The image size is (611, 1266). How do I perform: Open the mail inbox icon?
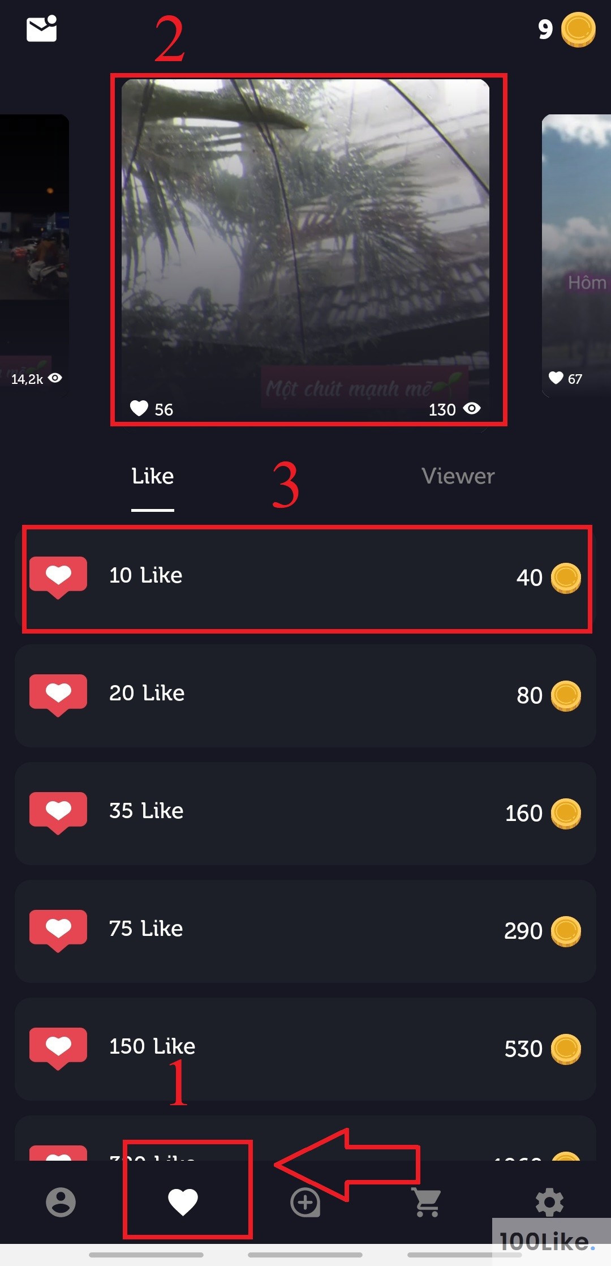pyautogui.click(x=42, y=29)
